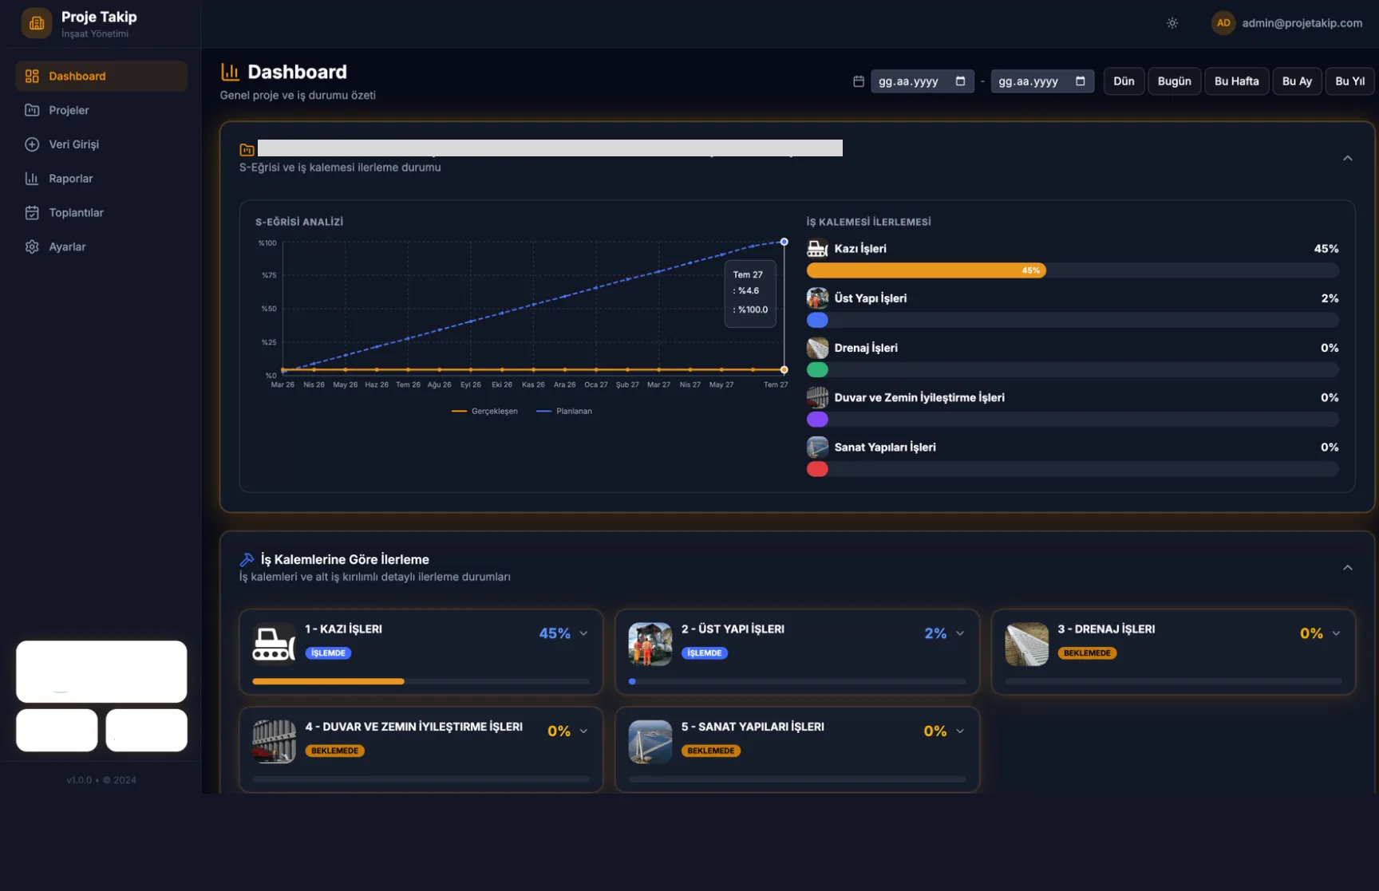Toggle the Gerçekleşen series in chart legend

coord(485,412)
